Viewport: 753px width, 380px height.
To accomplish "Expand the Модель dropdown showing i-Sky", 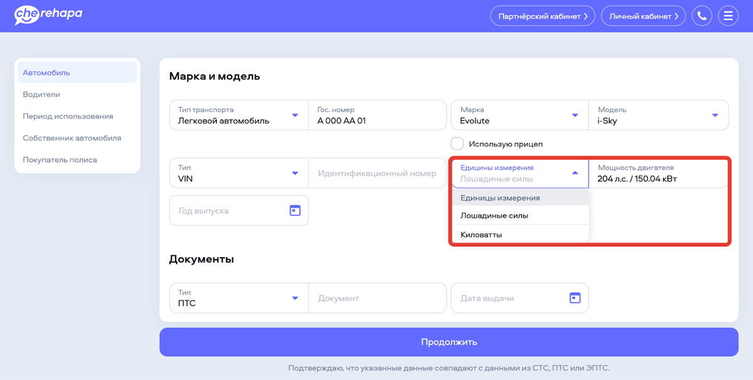I will 658,115.
